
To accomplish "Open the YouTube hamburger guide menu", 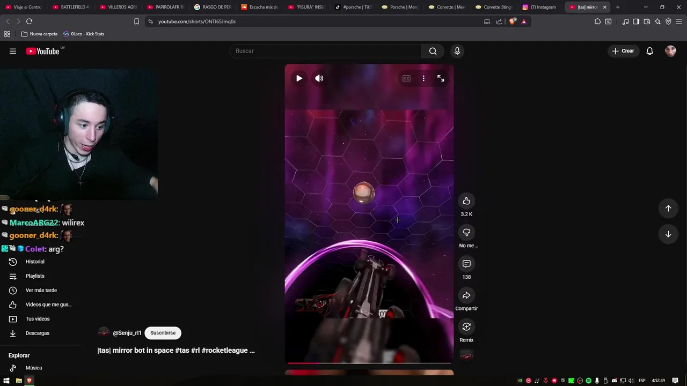I will pyautogui.click(x=13, y=51).
